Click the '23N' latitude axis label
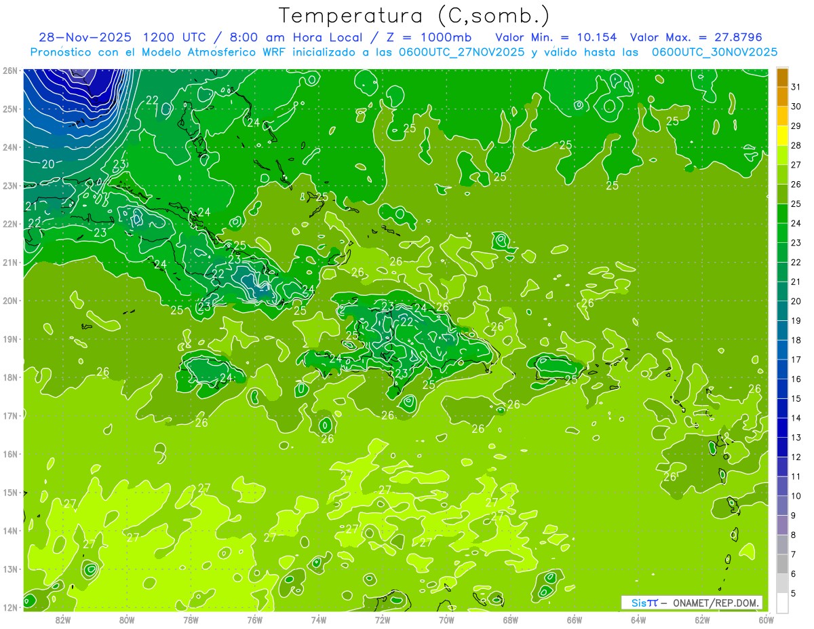Viewport: 814px width, 629px height. [x=10, y=185]
